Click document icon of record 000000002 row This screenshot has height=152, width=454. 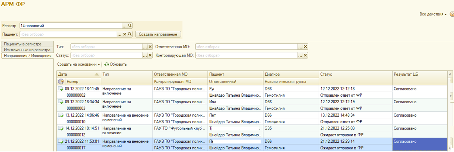(x=61, y=89)
